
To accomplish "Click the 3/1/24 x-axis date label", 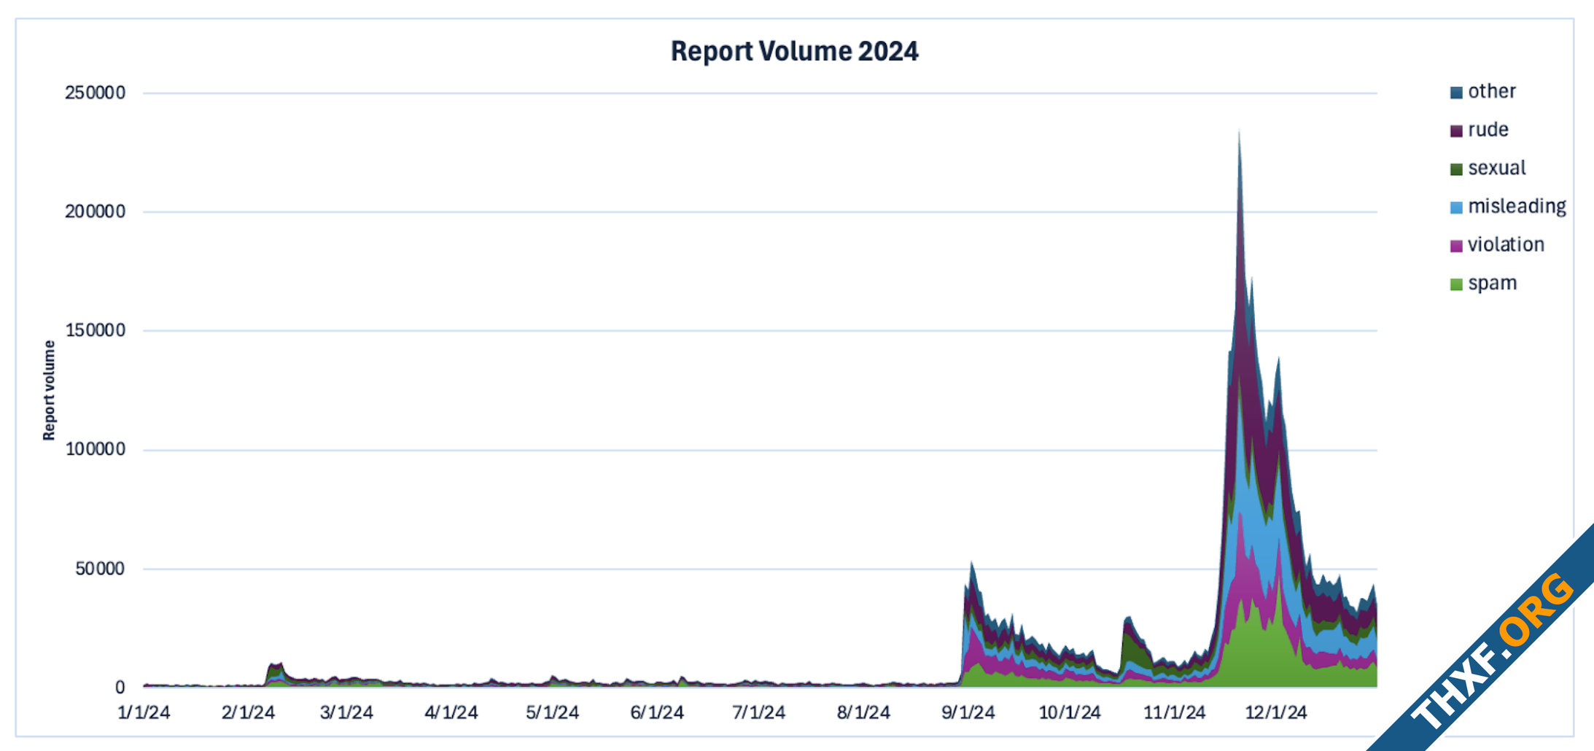I will click(346, 712).
